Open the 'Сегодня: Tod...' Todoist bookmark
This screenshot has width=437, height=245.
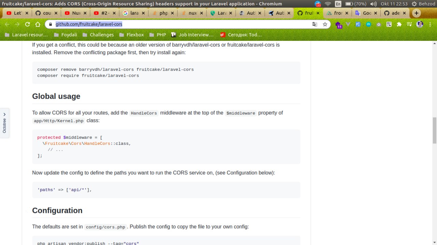[x=241, y=35]
